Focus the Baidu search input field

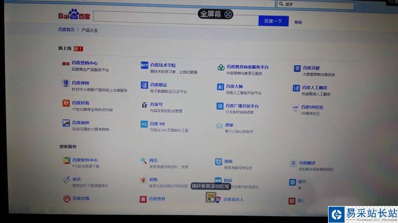point(176,18)
